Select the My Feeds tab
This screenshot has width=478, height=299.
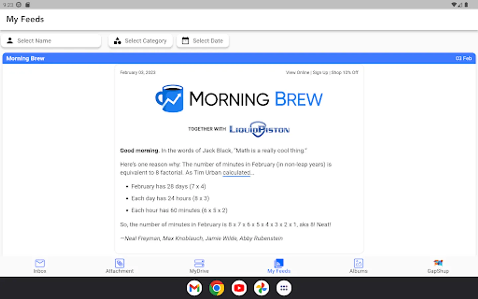tap(279, 266)
